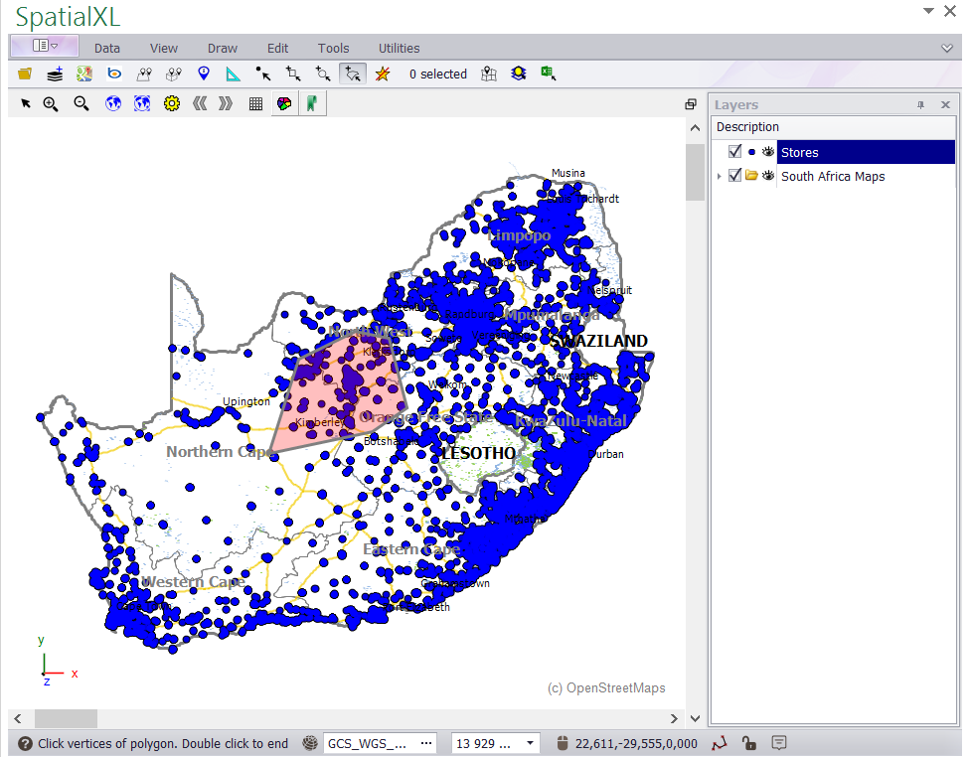
Task: Uncheck the South Africa Maps checkbox
Action: tap(734, 176)
